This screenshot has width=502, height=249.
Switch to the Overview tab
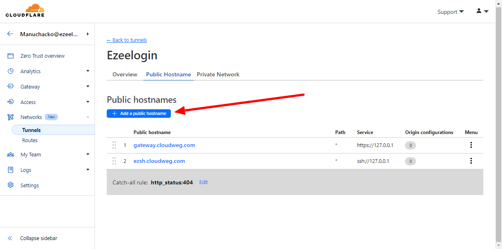pos(125,74)
